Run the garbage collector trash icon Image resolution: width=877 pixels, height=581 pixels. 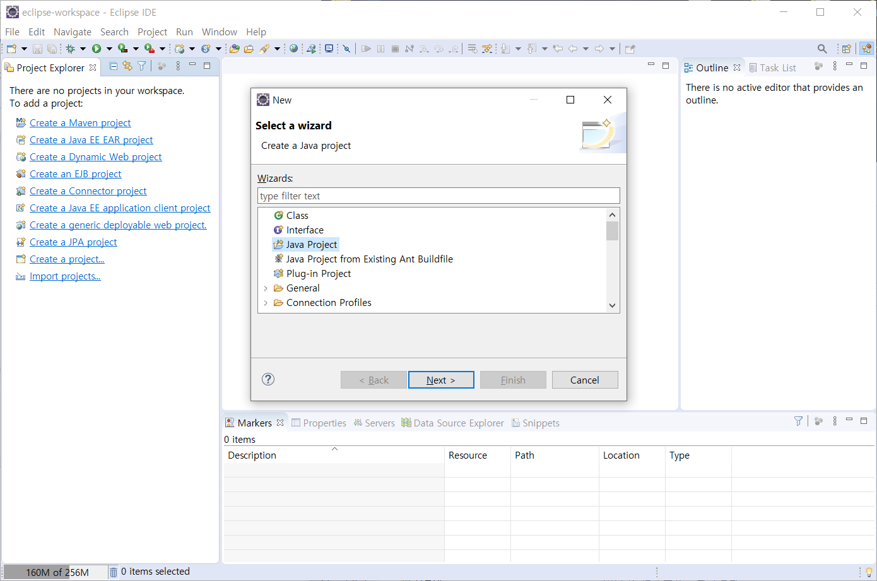coord(114,572)
